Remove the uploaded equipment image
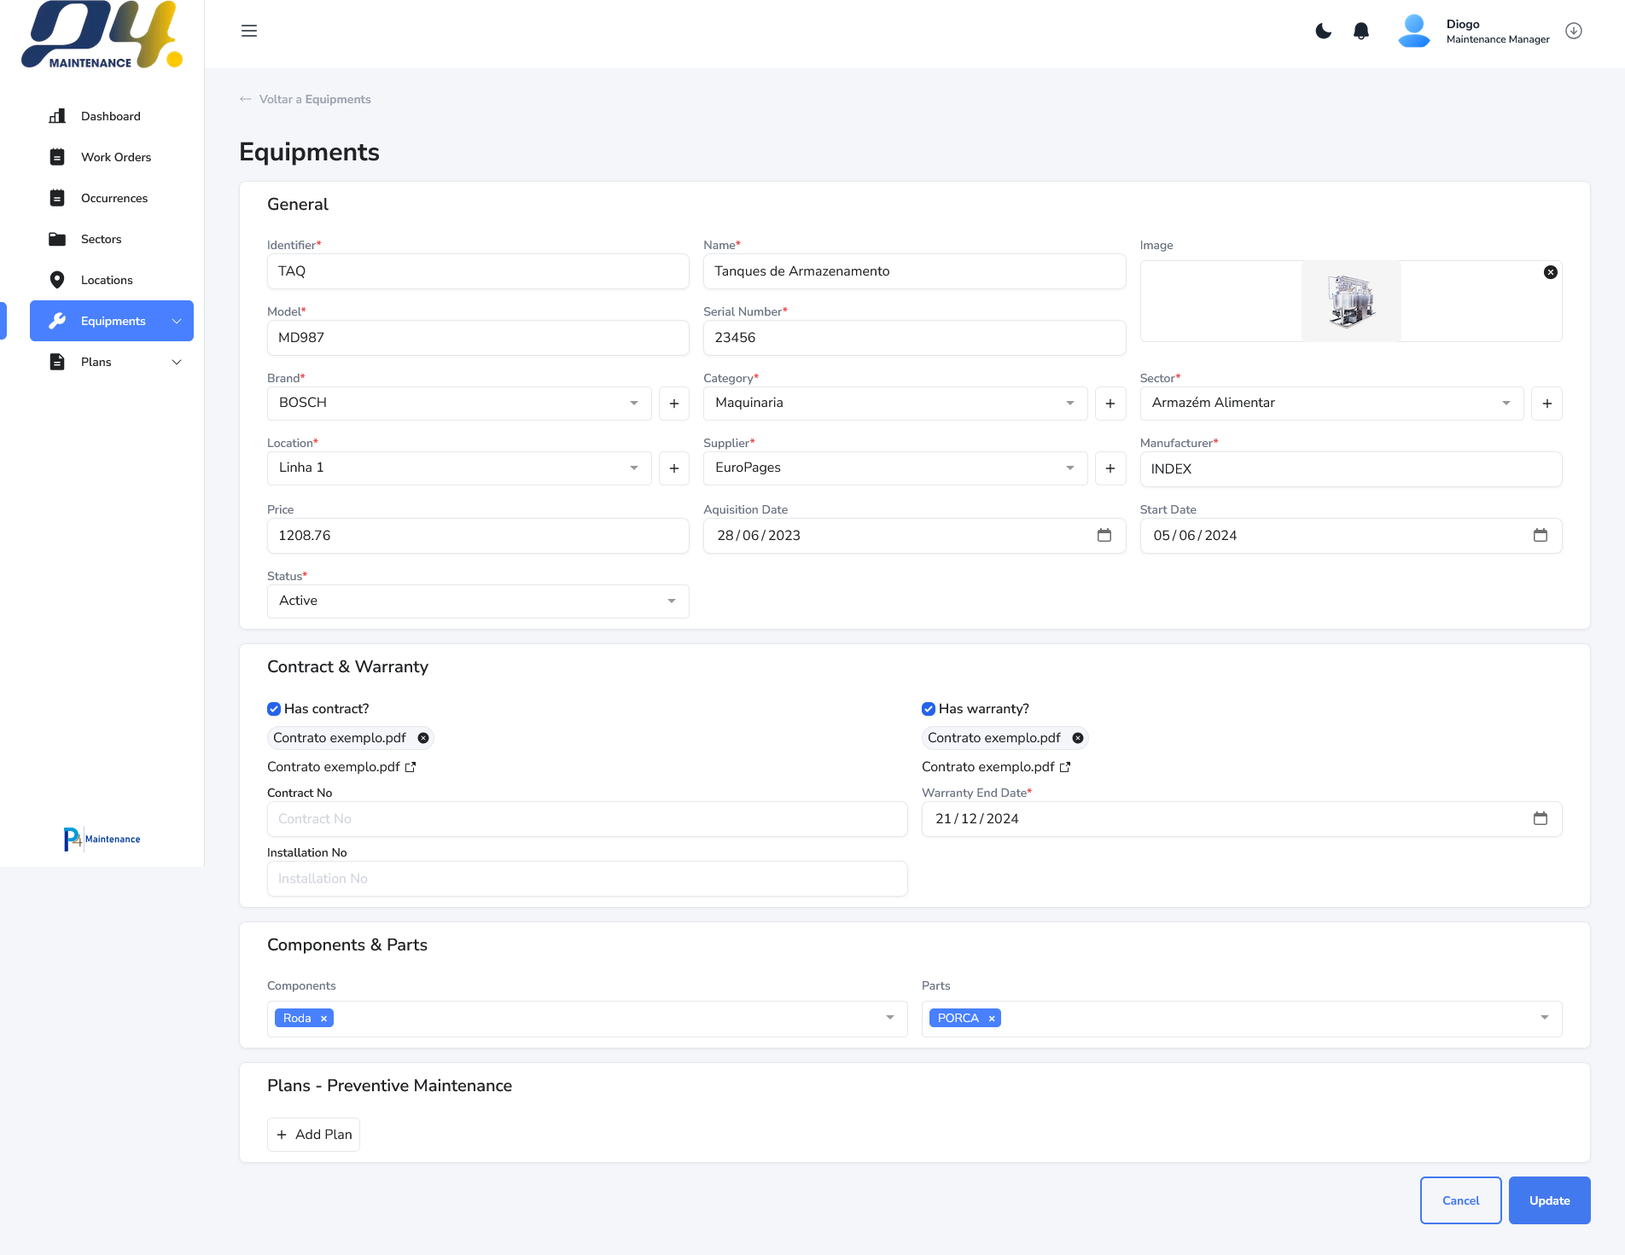The width and height of the screenshot is (1625, 1255). tap(1550, 272)
